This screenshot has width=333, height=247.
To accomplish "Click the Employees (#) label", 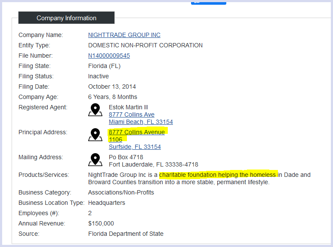I will [x=39, y=213].
